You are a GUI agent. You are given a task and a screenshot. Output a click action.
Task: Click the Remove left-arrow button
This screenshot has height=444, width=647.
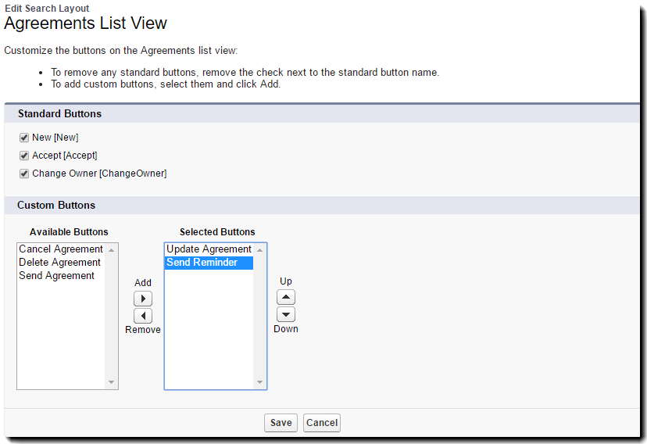point(143,316)
